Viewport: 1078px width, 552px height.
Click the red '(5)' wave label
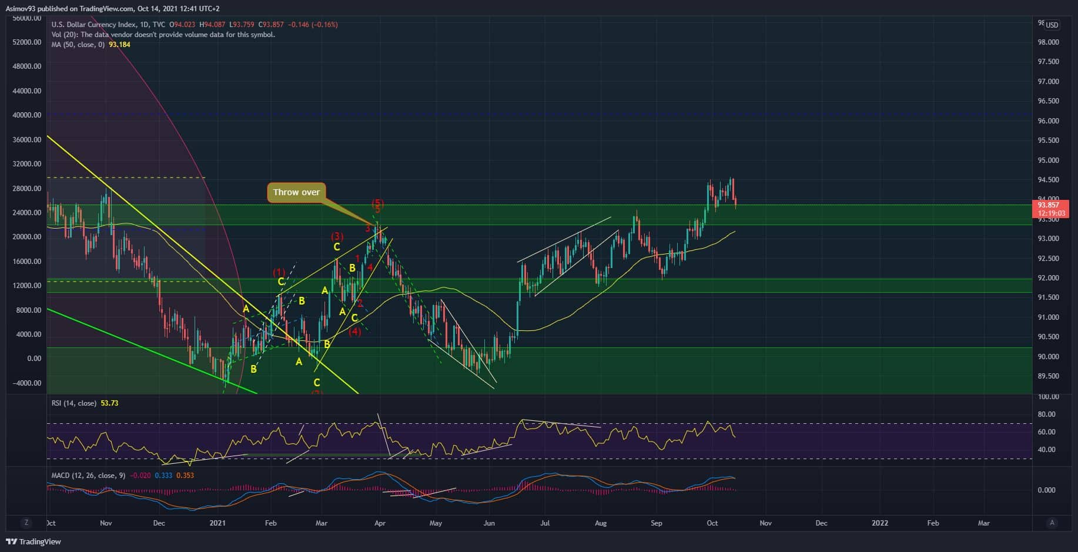[x=377, y=203]
